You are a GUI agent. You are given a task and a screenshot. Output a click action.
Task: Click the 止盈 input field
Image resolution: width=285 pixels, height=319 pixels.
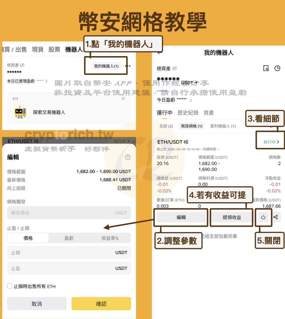pos(69,268)
